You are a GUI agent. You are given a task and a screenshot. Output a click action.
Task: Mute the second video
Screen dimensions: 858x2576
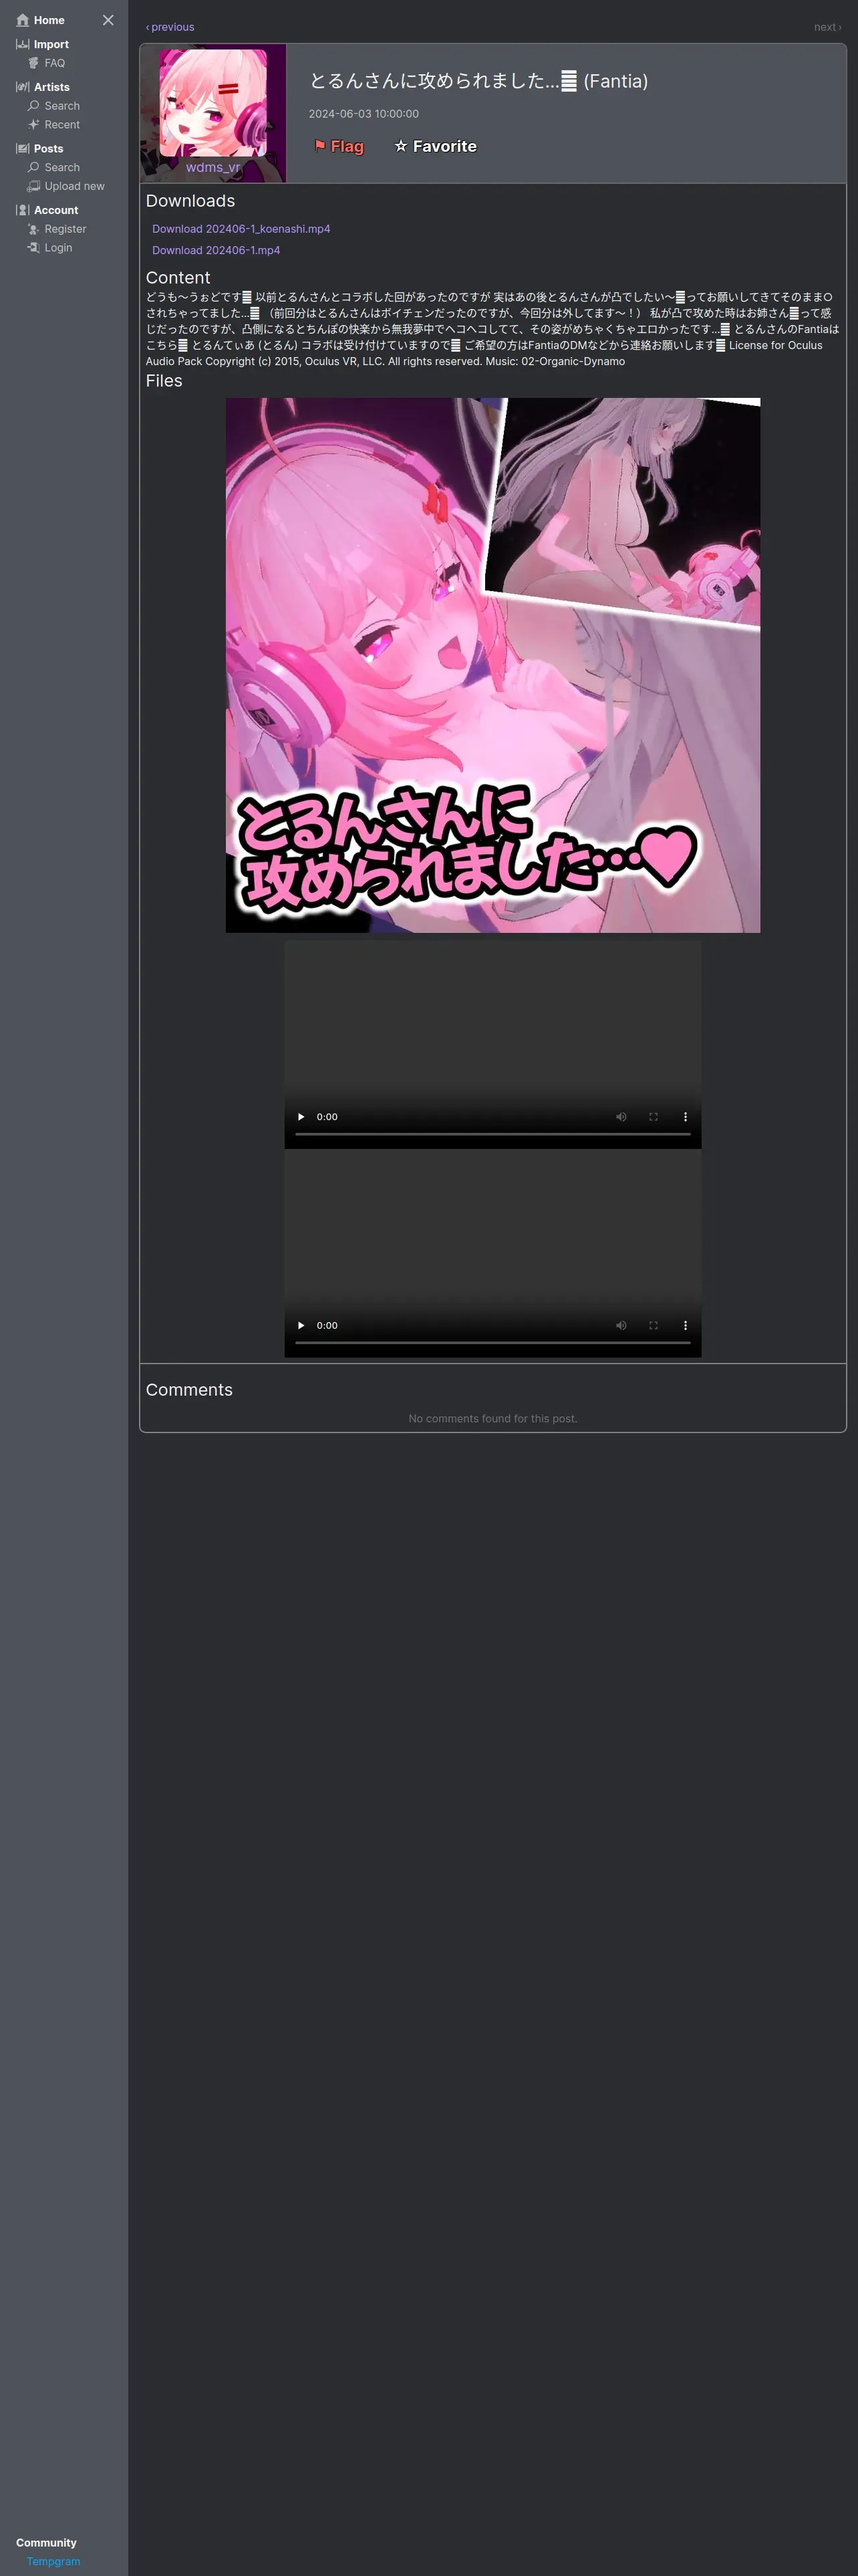tap(621, 1325)
